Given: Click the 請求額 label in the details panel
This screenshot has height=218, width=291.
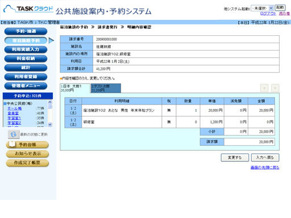Looking at the screenshot, I should (212, 142).
